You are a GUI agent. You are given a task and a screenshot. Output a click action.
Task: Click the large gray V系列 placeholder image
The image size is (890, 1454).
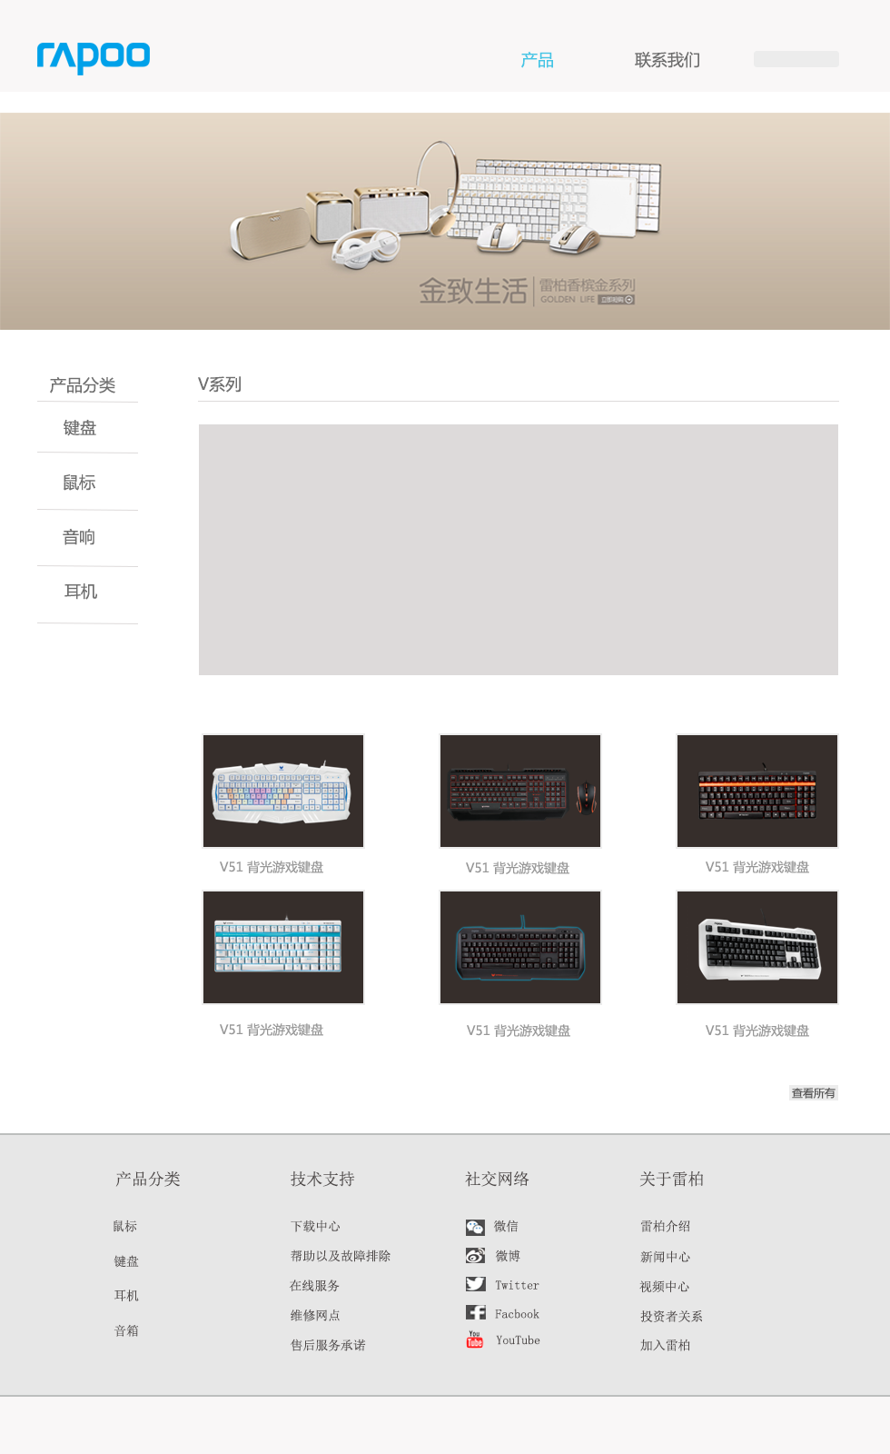[x=519, y=550]
